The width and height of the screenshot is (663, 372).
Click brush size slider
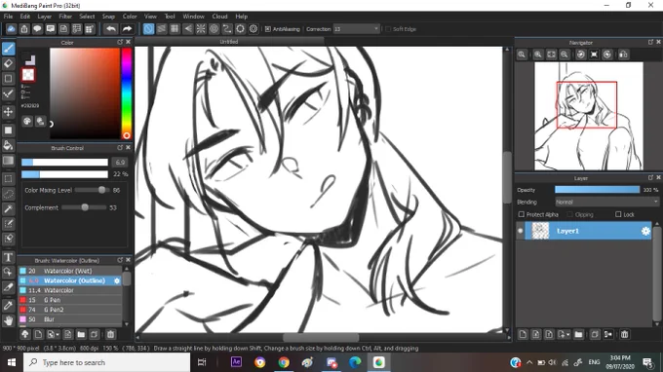pos(64,163)
